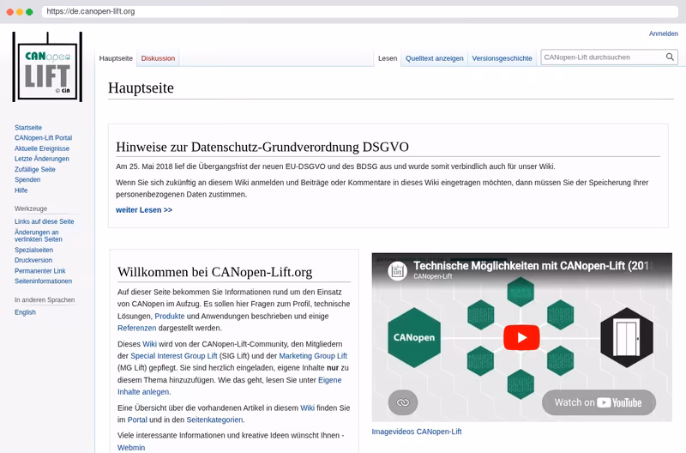Screen dimensions: 686x453
Task: Click the Webmin link
Action: pyautogui.click(x=131, y=448)
